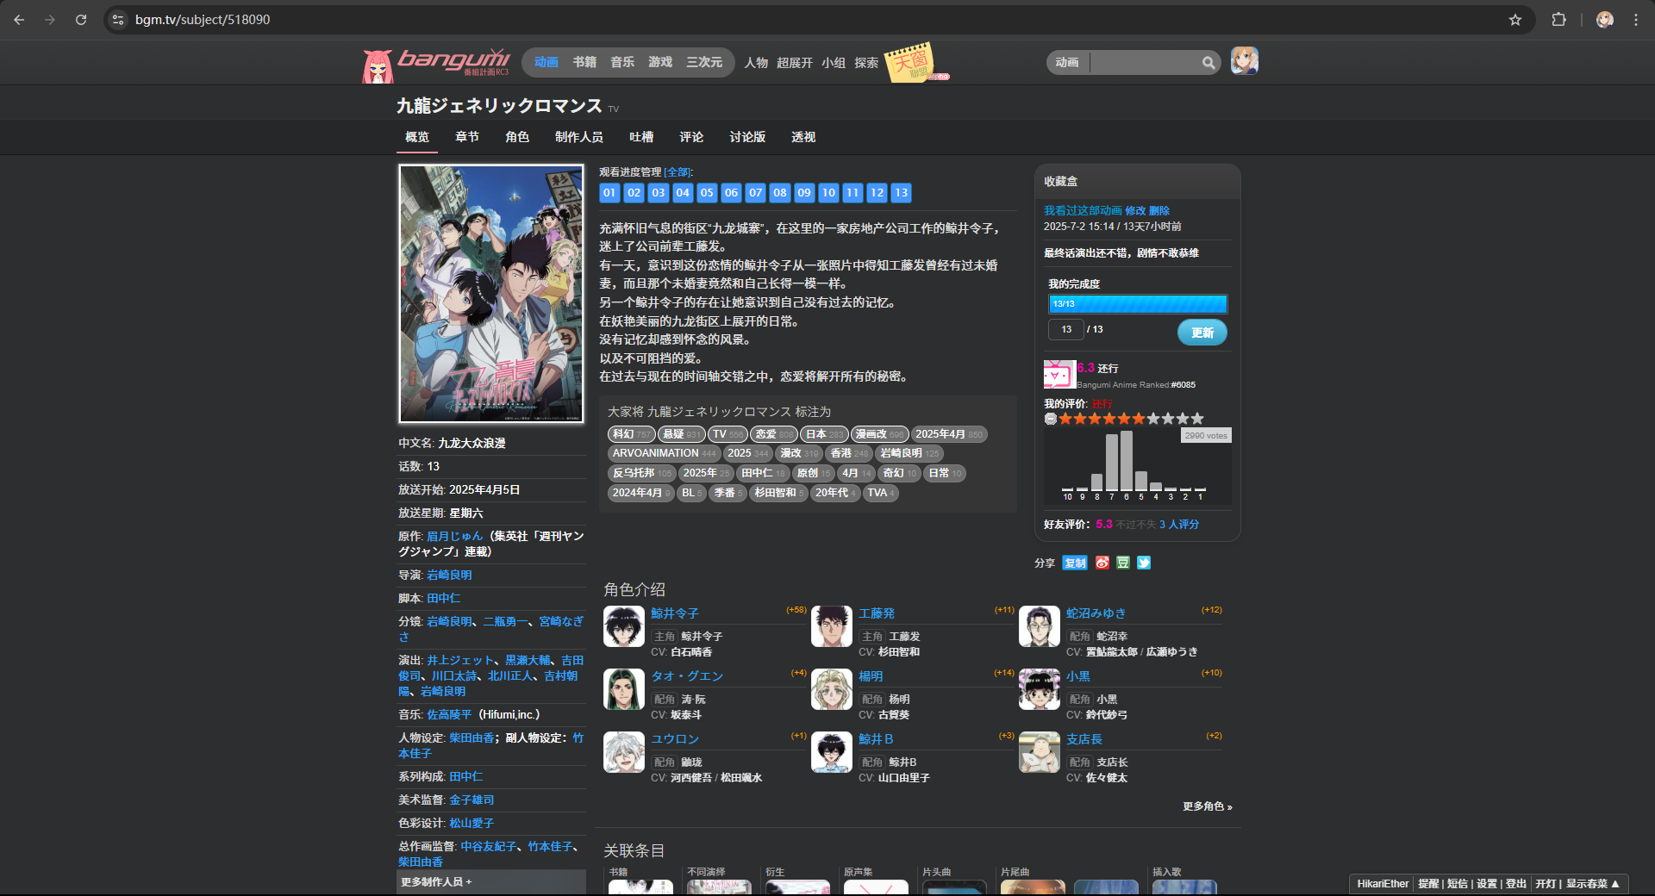This screenshot has width=1655, height=896.
Task: Switch to the 角色 tab
Action: (x=517, y=137)
